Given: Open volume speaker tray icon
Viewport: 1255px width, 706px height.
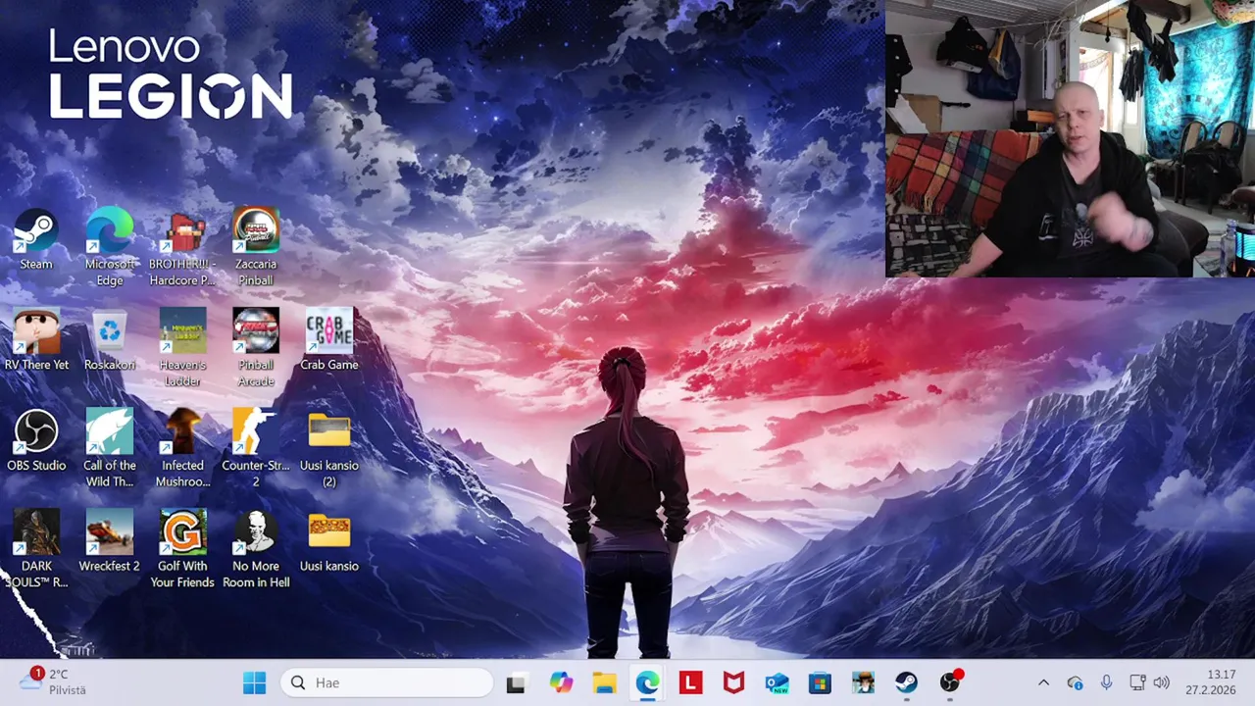Looking at the screenshot, I should click(x=1162, y=682).
